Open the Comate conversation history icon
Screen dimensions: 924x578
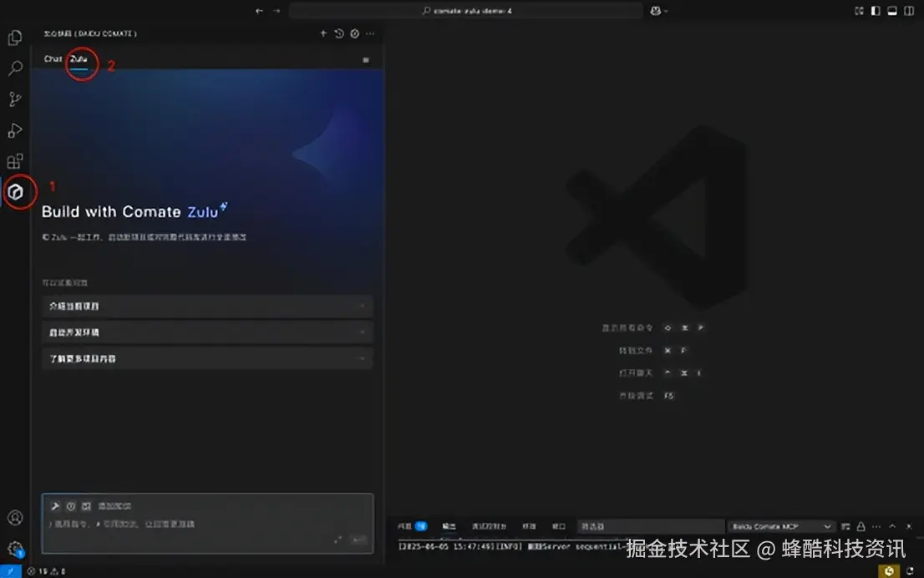coord(339,33)
